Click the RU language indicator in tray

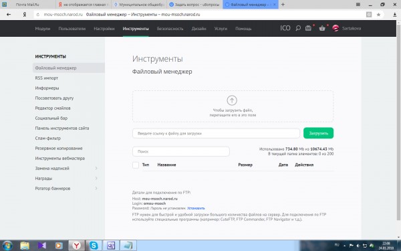click(x=337, y=245)
